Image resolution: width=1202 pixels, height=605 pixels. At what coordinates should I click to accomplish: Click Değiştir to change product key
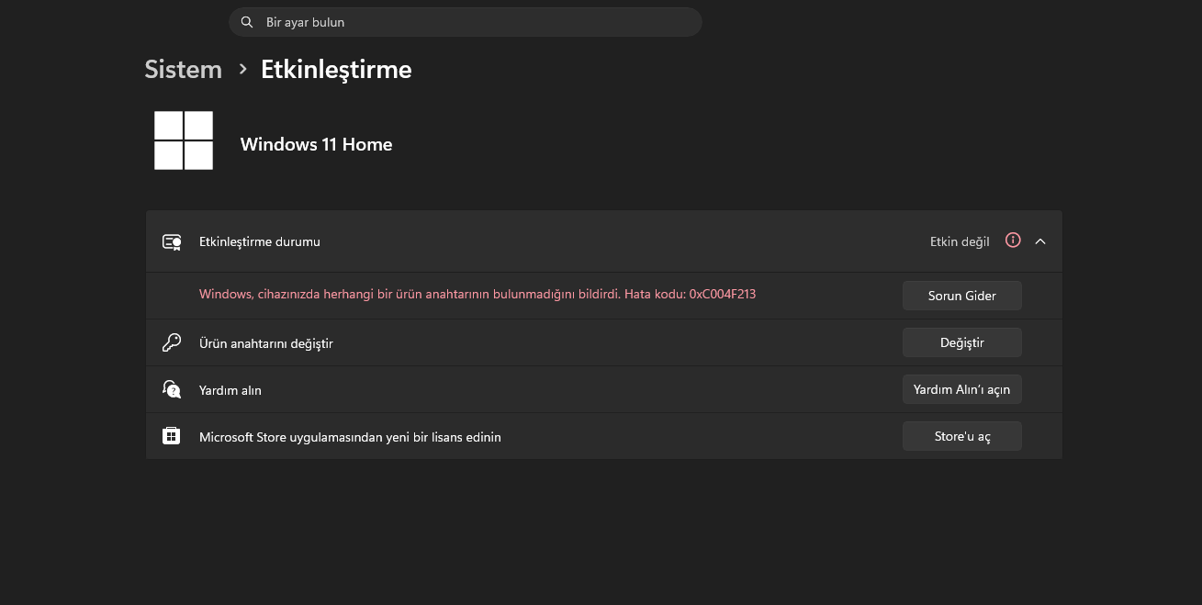962,342
